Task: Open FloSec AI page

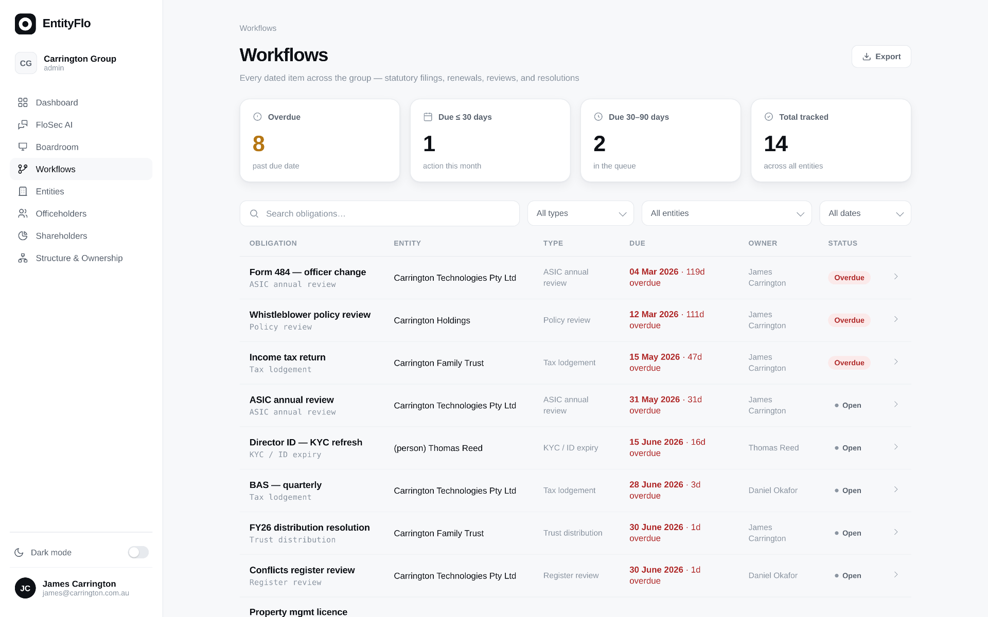Action: click(81, 124)
